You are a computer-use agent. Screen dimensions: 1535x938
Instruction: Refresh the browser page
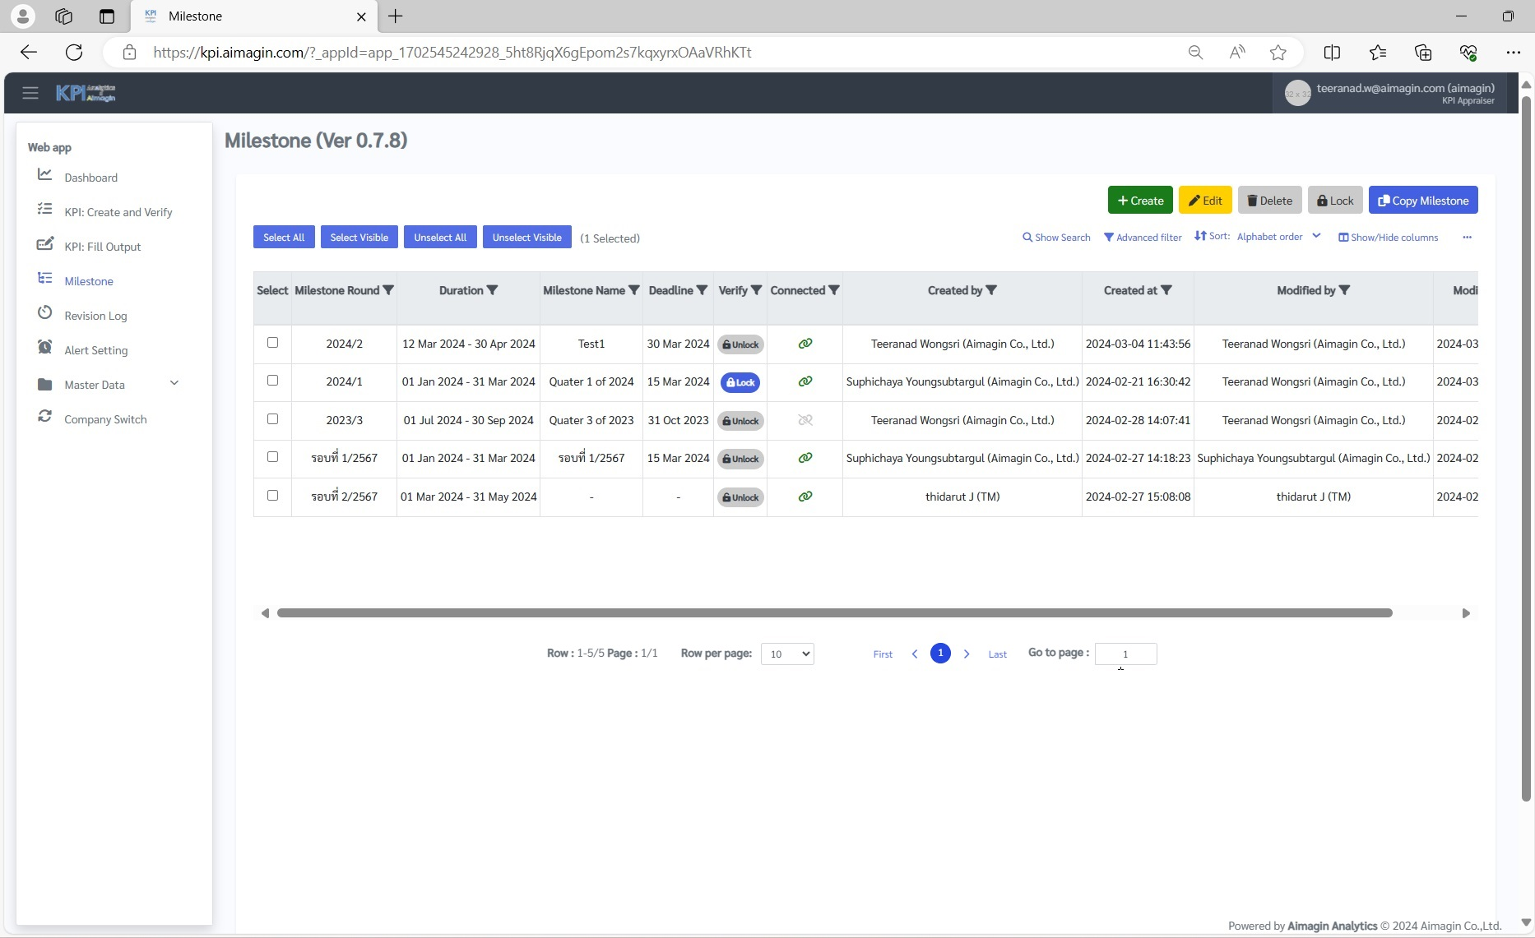coord(74,53)
